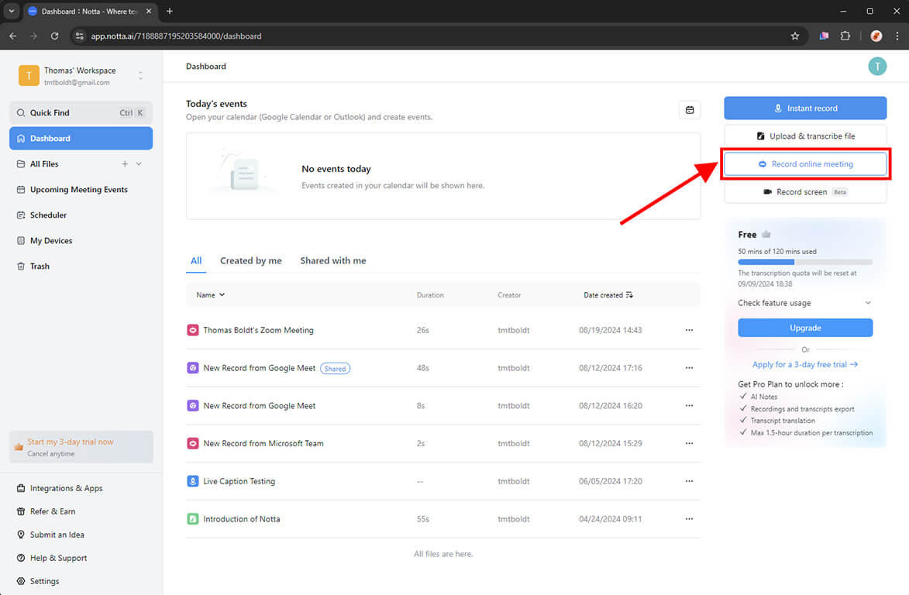
Task: Open more options for the shared Google Meet record
Action: click(689, 368)
